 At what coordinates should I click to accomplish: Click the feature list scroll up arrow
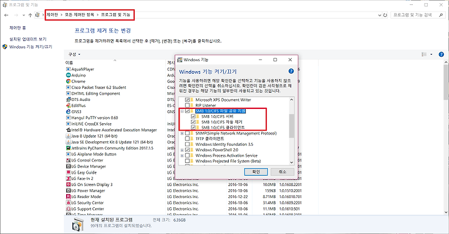point(291,100)
